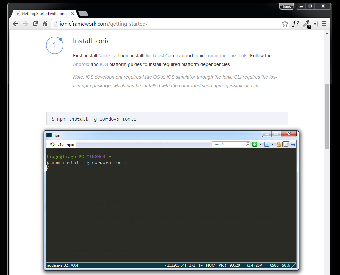Maximize the ConEmu npm window
Screen dimensions: 340x275
276,134
